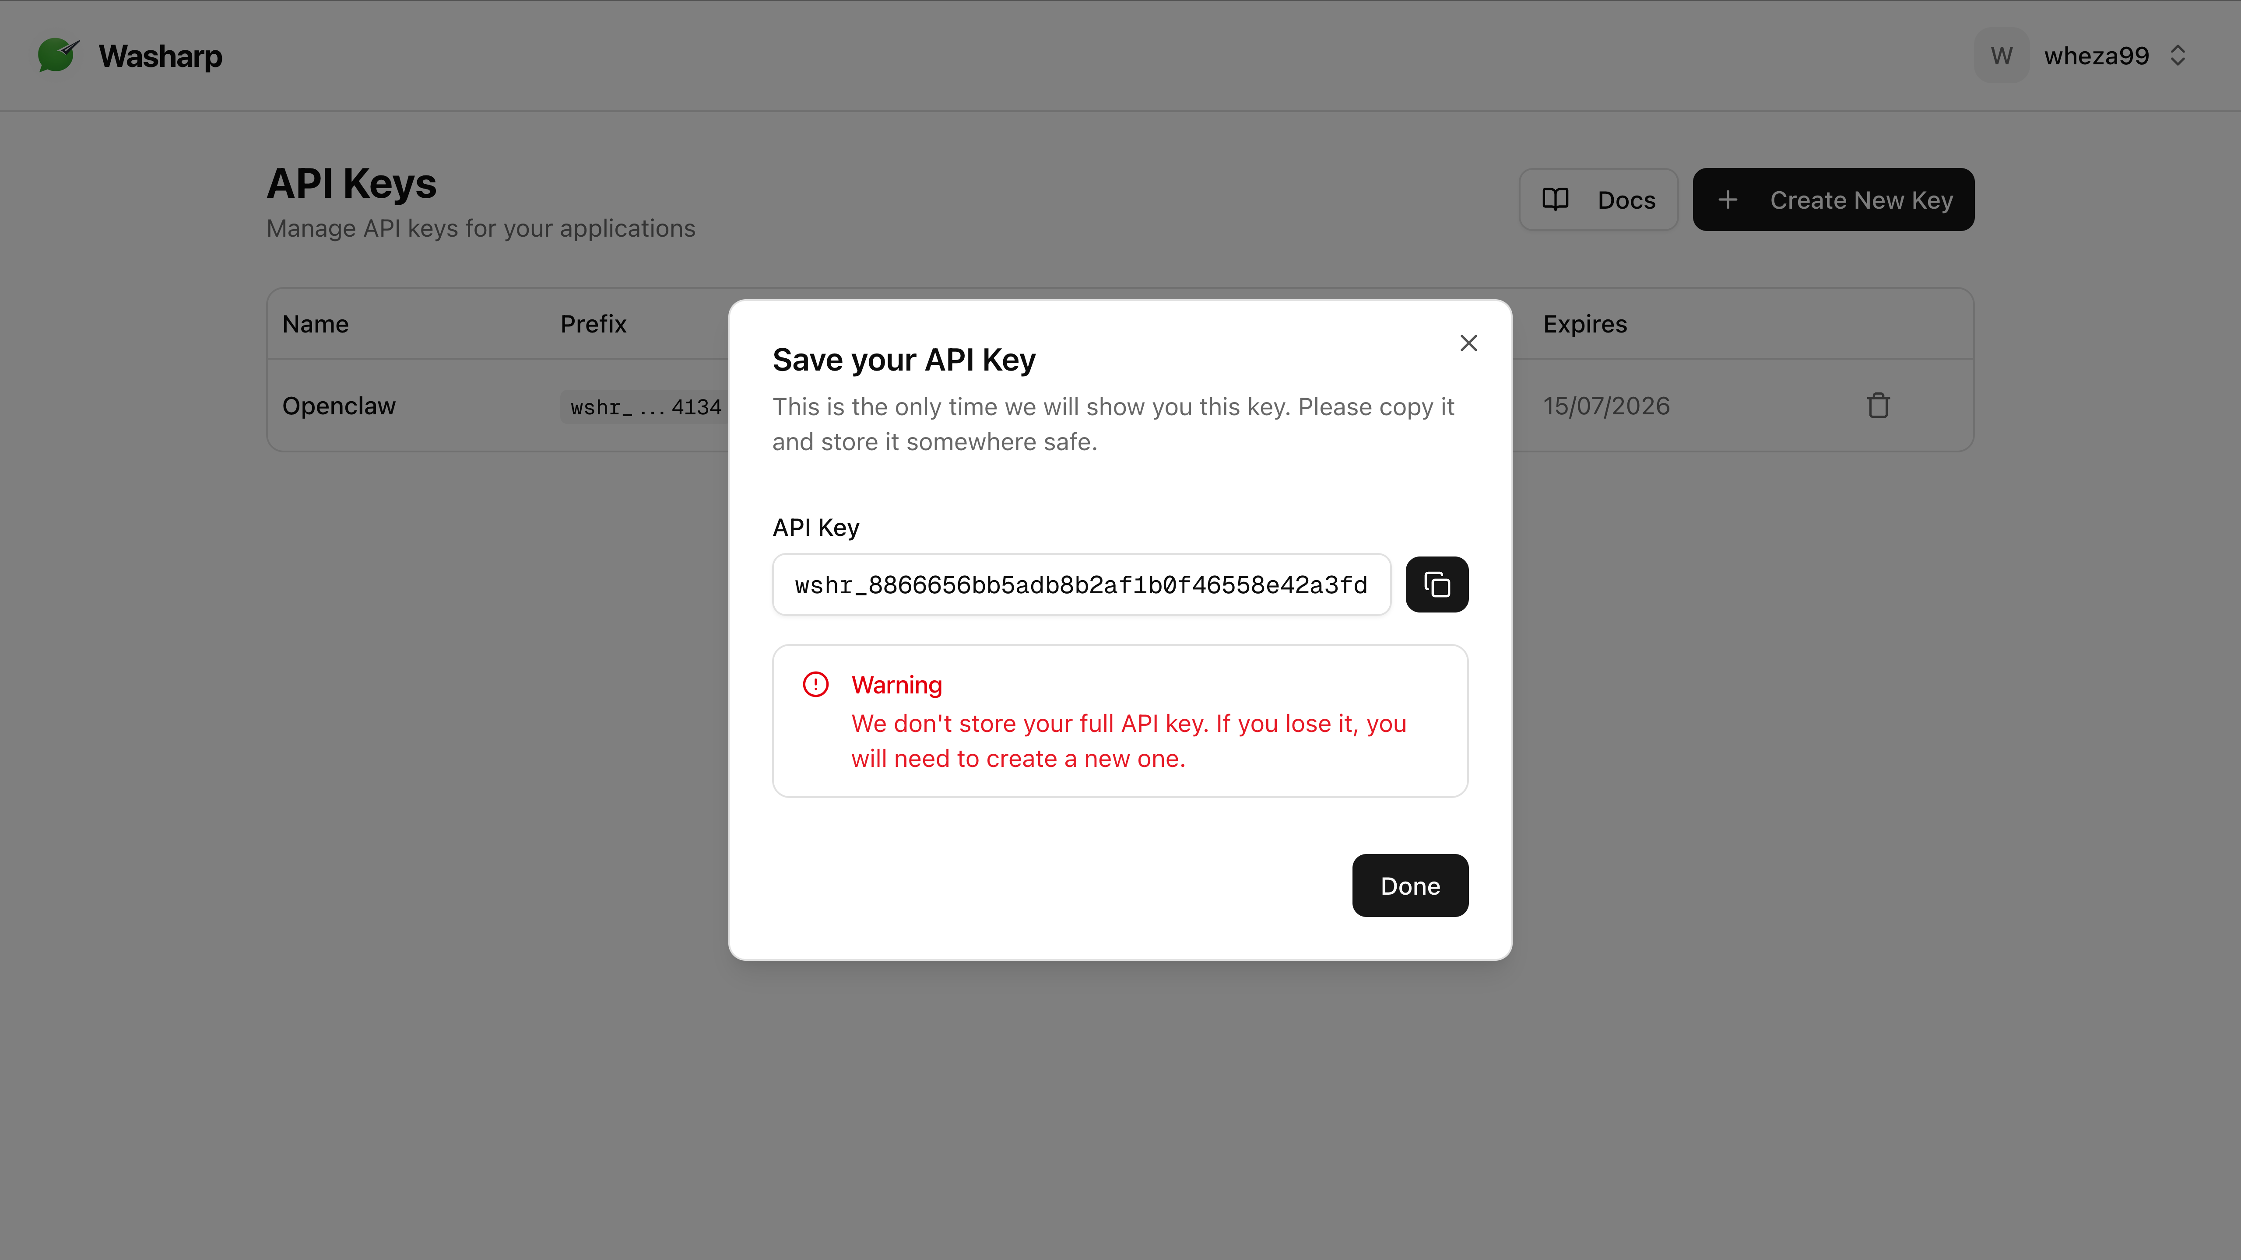Open the account switcher chevron

click(2178, 55)
